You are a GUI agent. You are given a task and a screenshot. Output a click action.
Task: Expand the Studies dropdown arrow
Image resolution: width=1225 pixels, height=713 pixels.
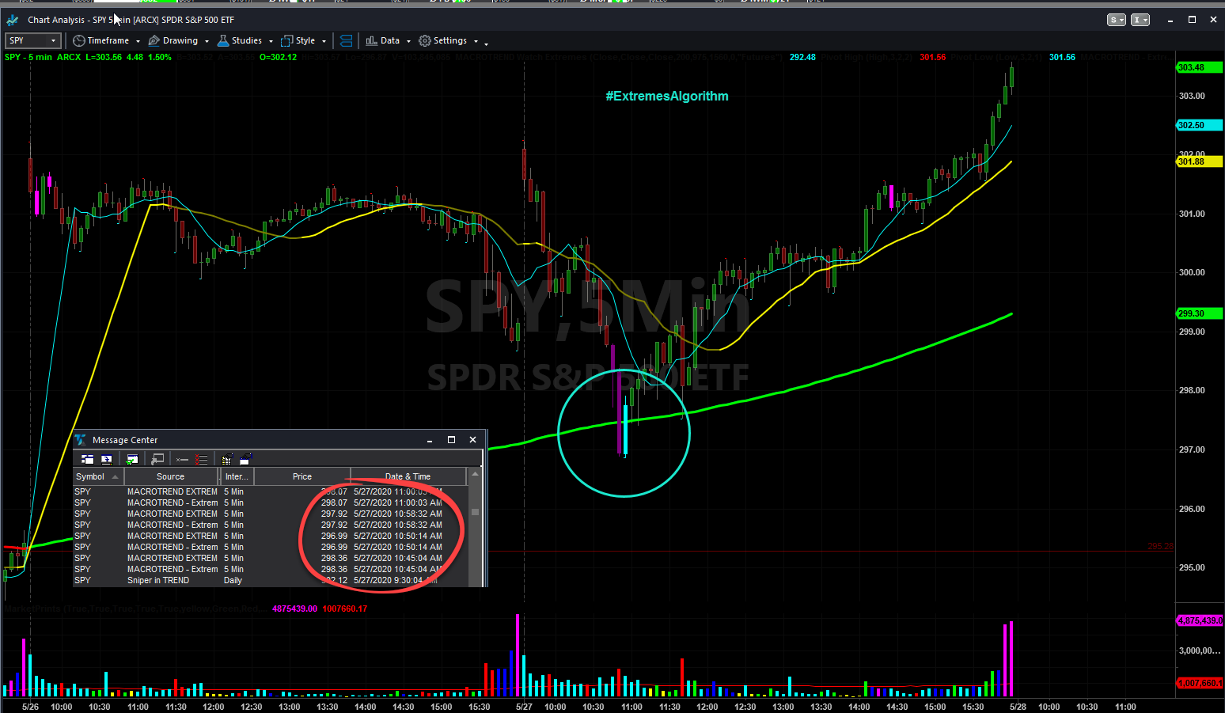click(x=270, y=40)
